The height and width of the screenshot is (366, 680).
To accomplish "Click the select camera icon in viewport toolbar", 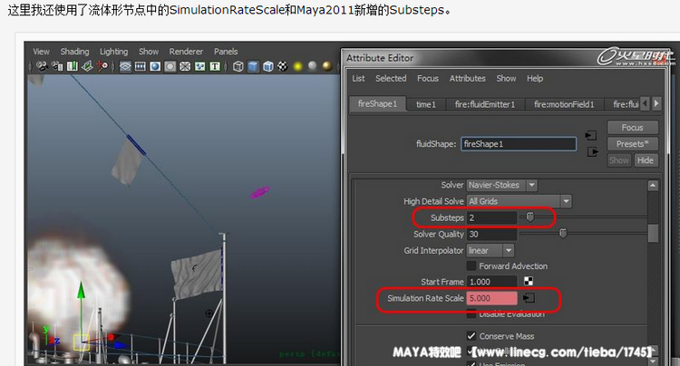I will pos(43,66).
